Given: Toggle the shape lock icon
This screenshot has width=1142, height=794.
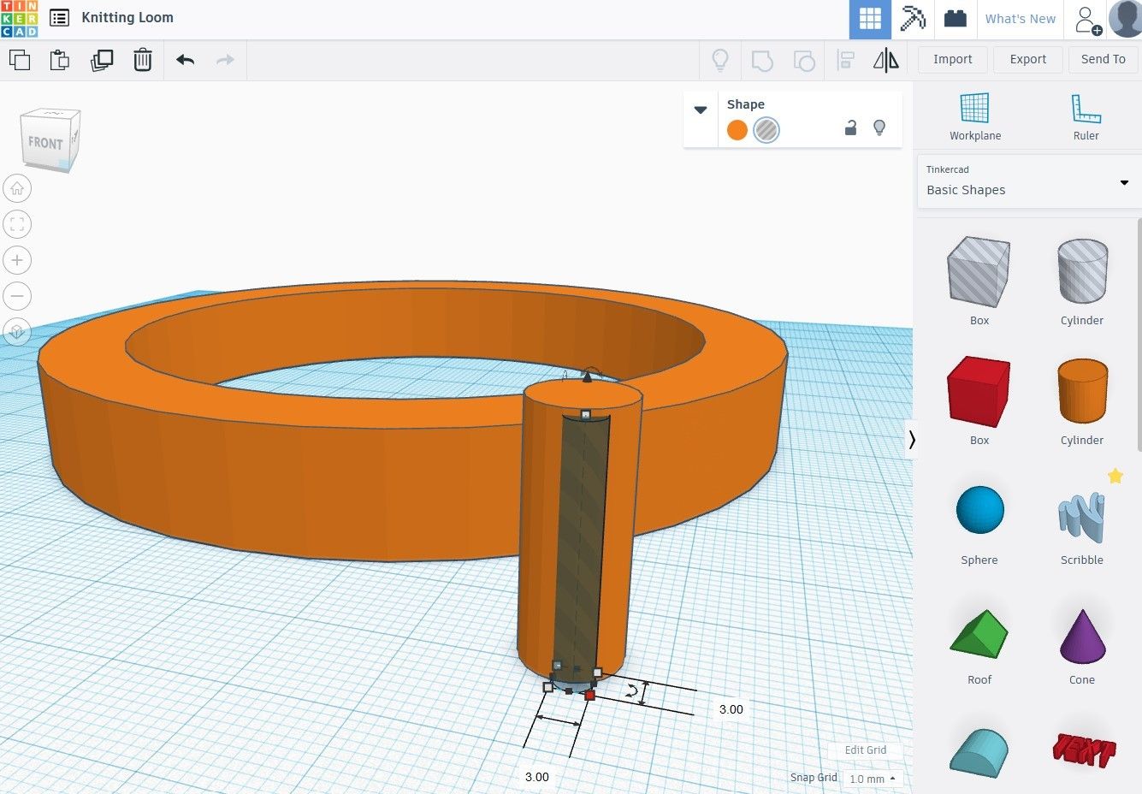Looking at the screenshot, I should [x=850, y=128].
